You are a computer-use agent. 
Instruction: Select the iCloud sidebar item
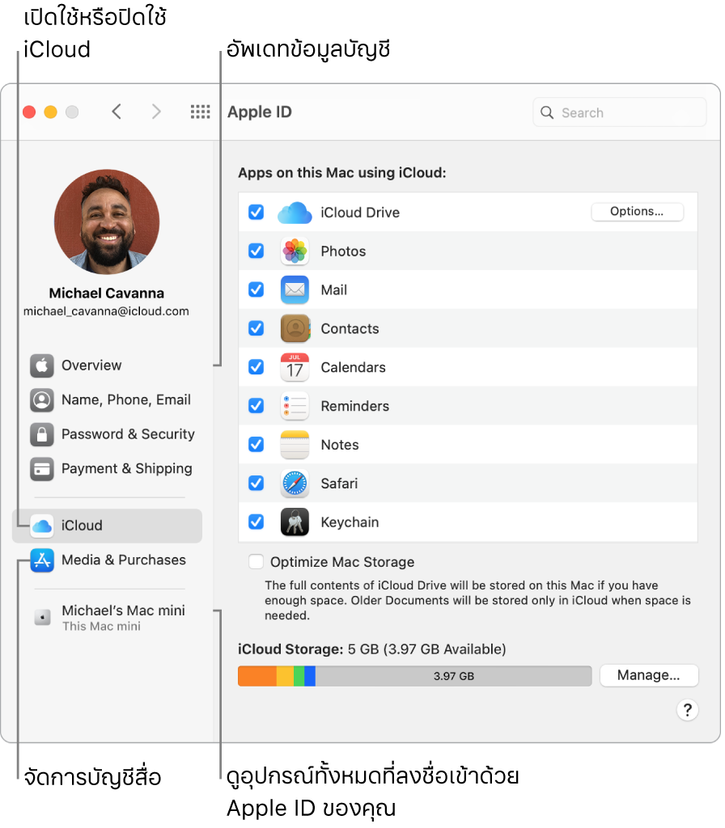click(107, 526)
